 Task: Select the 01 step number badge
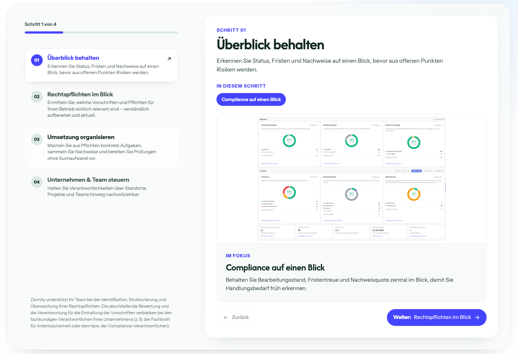coord(37,60)
